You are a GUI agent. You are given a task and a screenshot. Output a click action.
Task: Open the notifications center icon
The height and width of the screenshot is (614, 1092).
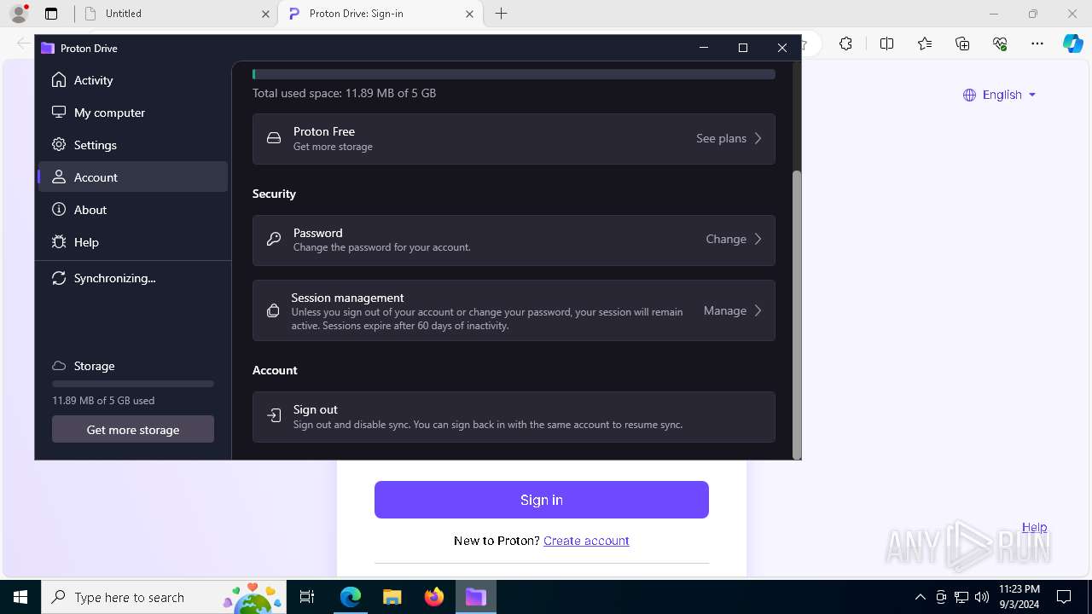1064,597
